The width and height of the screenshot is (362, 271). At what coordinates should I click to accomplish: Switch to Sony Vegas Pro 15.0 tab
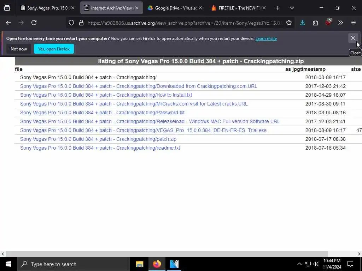[x=47, y=8]
